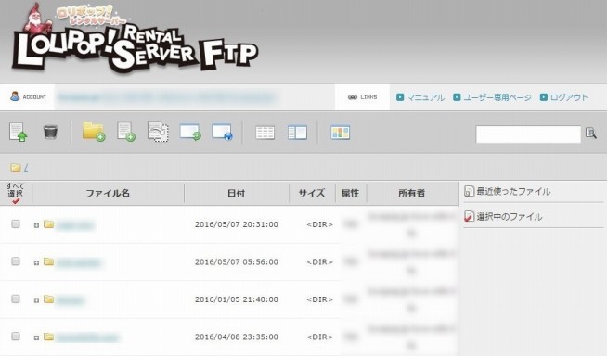Click the trash can delete icon

pyautogui.click(x=50, y=132)
